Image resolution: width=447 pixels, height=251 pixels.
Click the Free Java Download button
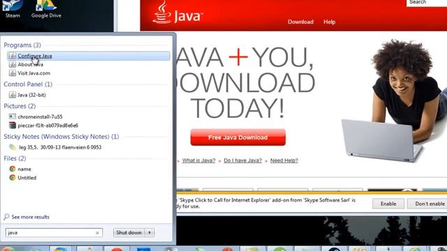tap(238, 137)
